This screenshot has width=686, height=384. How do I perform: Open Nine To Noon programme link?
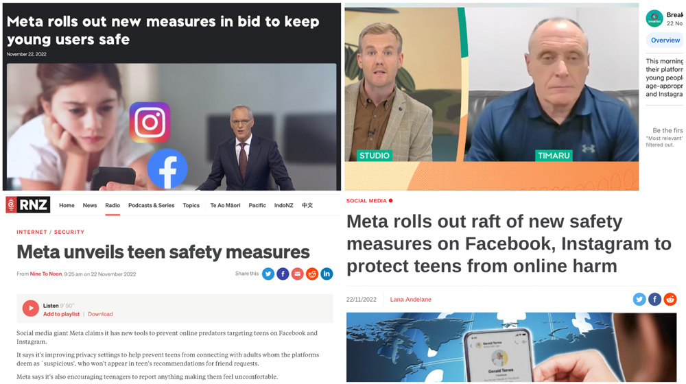[46, 274]
